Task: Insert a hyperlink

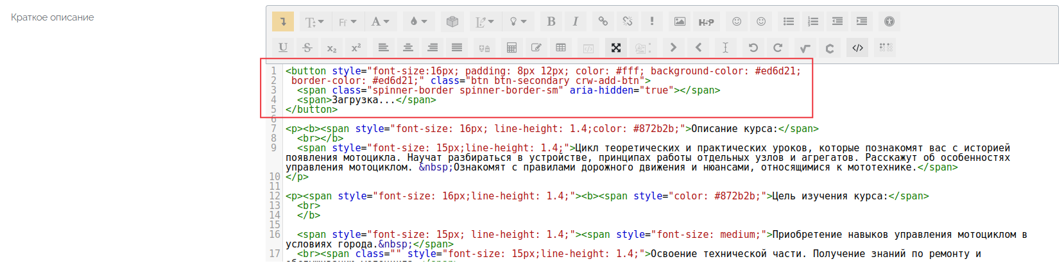Action: 603,22
